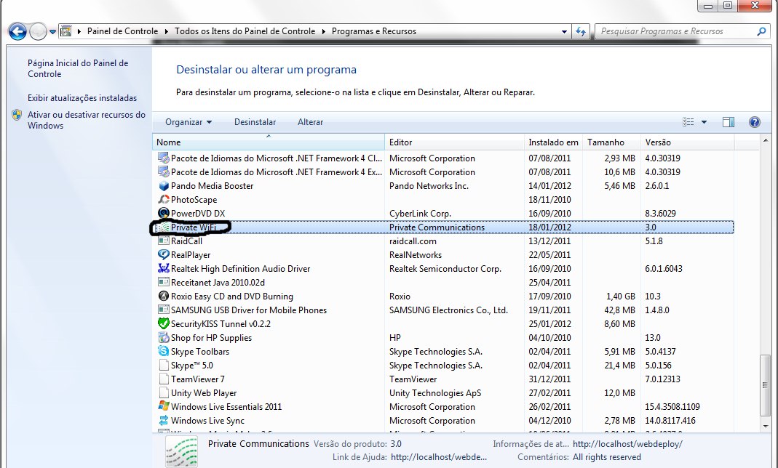Toggle the preview pane button
Viewport: 778px width, 468px height.
729,122
